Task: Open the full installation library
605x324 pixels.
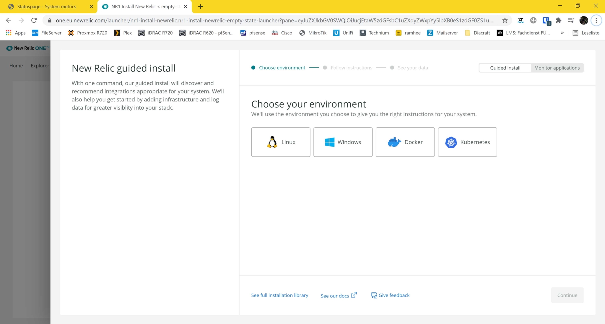Action: [x=279, y=295]
